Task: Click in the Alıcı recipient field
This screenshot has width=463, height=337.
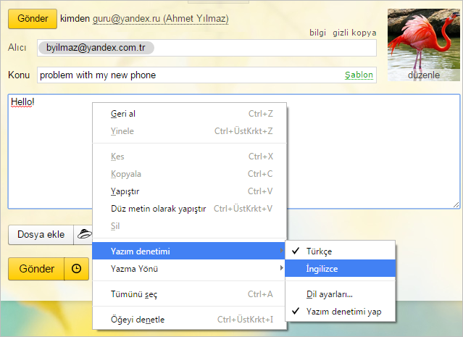Action: (207, 48)
